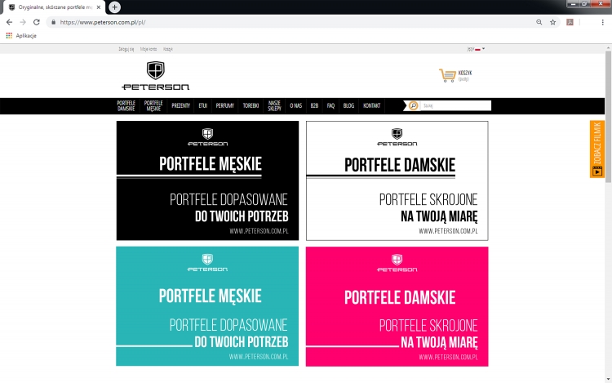
Task: Click the shopping cart icon
Action: click(446, 75)
